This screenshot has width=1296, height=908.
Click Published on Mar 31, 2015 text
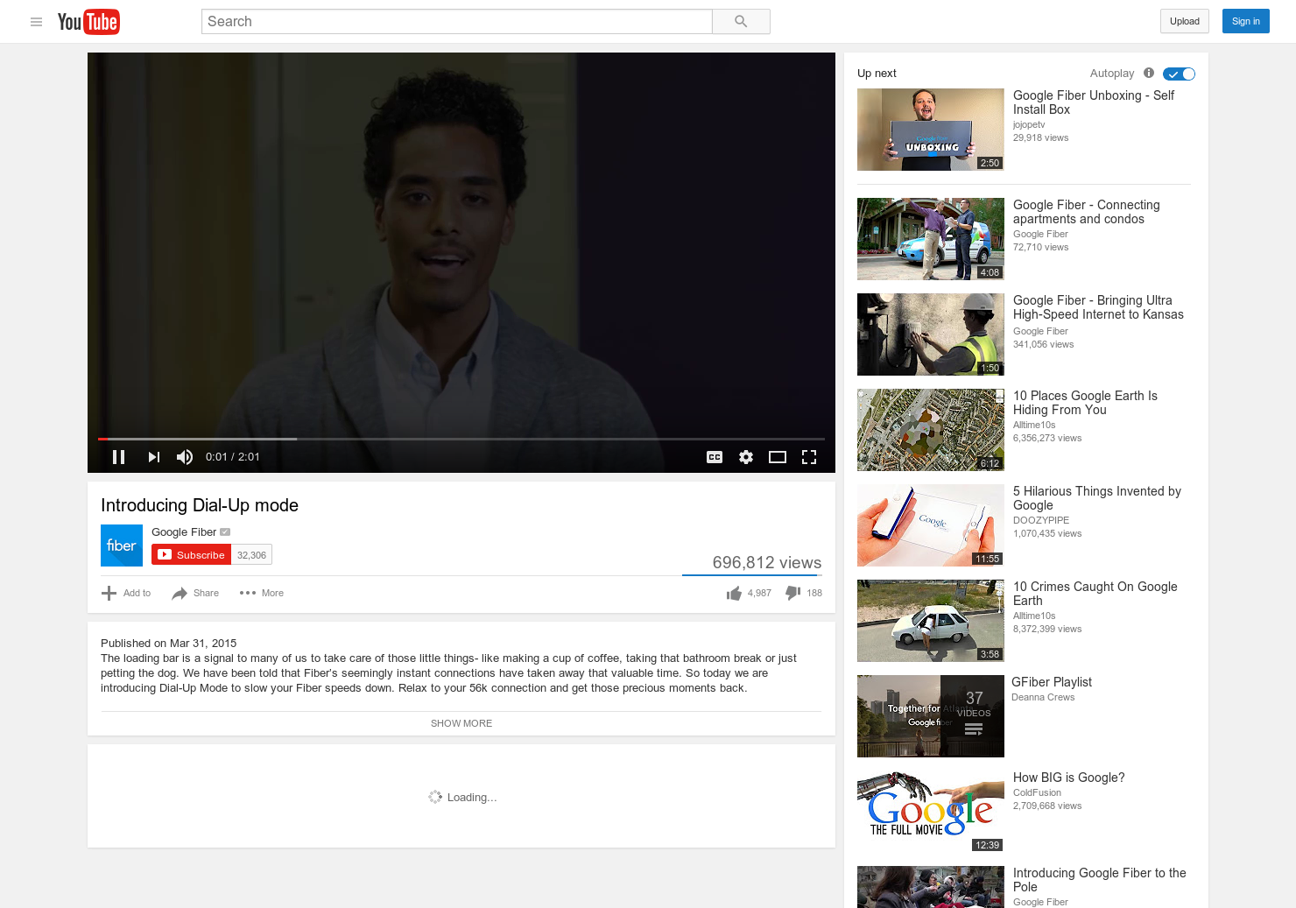coord(169,644)
